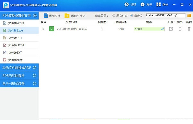
Task: Maximize the converter window
Action: tap(182, 5)
